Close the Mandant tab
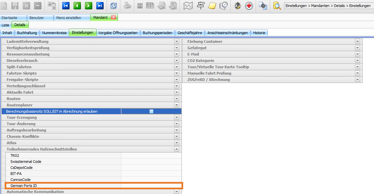 click(x=113, y=17)
